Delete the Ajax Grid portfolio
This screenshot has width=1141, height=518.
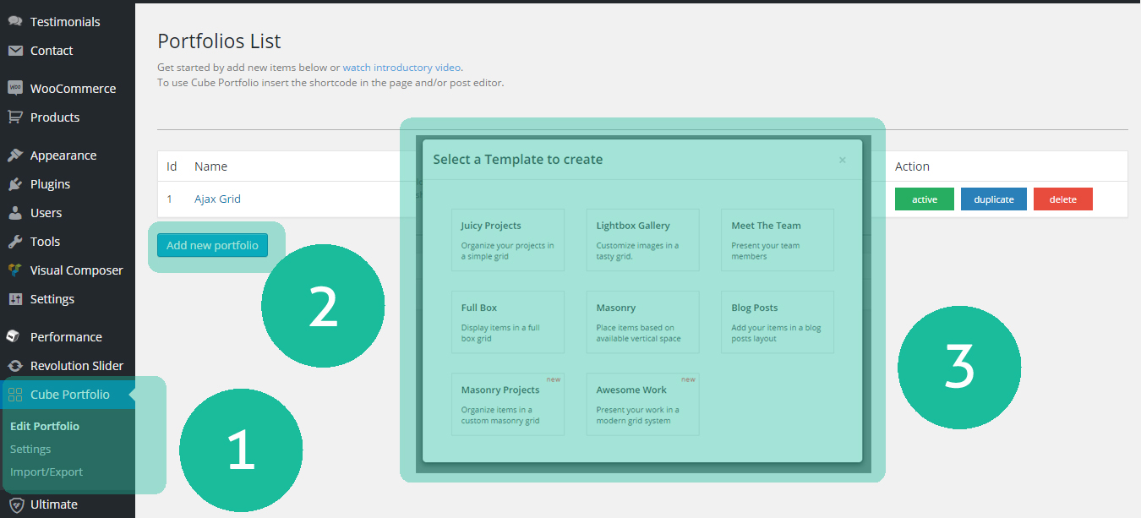pyautogui.click(x=1062, y=199)
